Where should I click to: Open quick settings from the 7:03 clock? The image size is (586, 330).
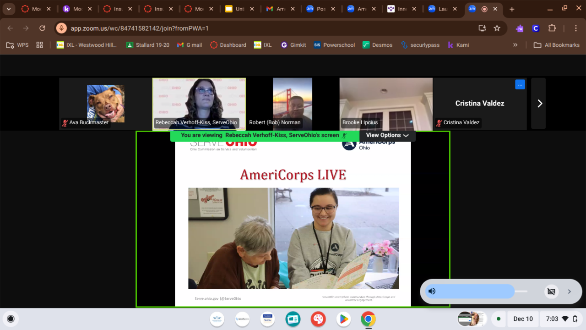pyautogui.click(x=561, y=319)
